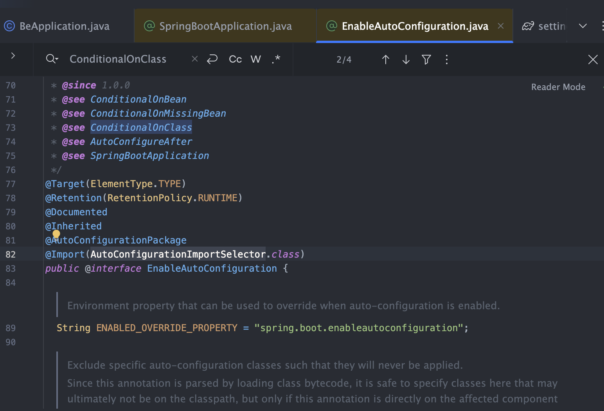
Task: Click the "Exclude specific auto-configuration classes" doc text
Action: pyautogui.click(x=265, y=365)
